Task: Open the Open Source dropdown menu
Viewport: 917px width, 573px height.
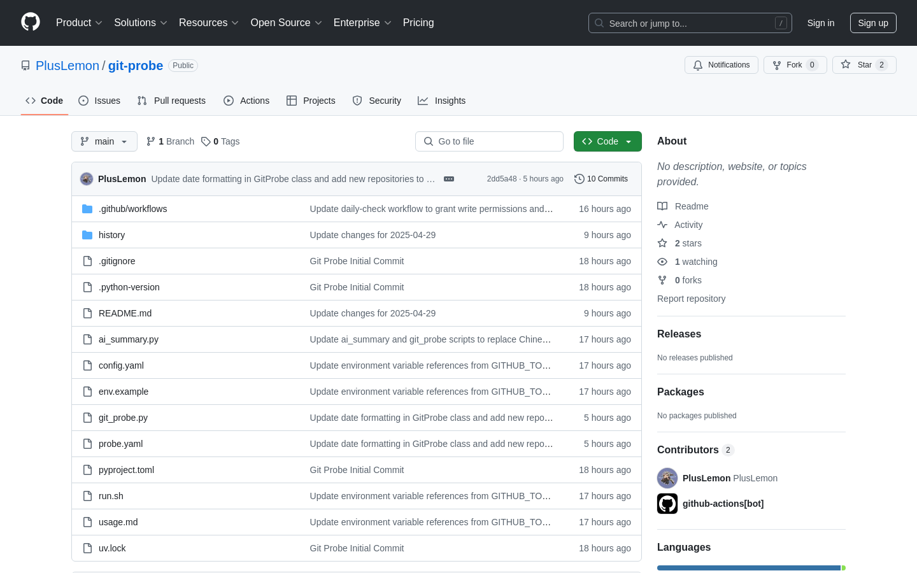Action: click(287, 23)
